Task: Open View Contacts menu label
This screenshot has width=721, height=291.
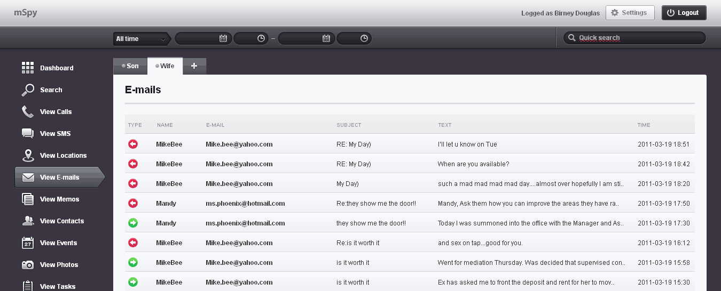Action: coord(62,221)
